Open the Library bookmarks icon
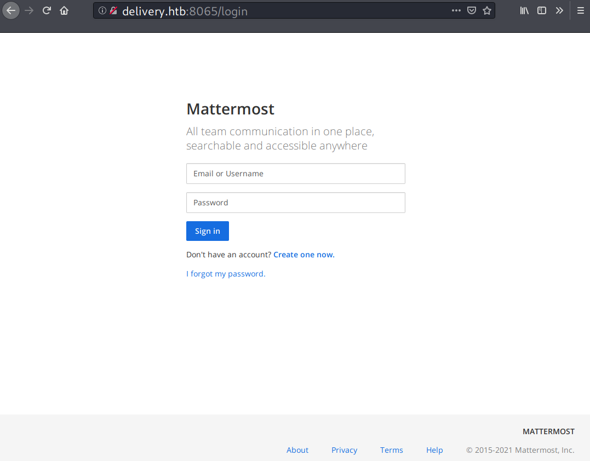 [524, 10]
